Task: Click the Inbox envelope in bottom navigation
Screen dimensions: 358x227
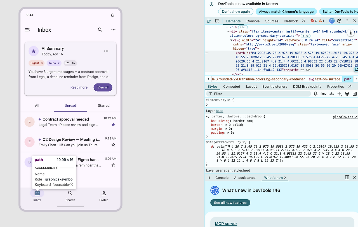Action: point(37,193)
